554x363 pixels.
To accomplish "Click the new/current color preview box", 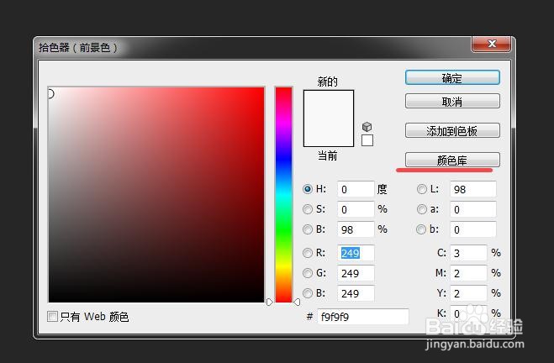I will tap(329, 118).
